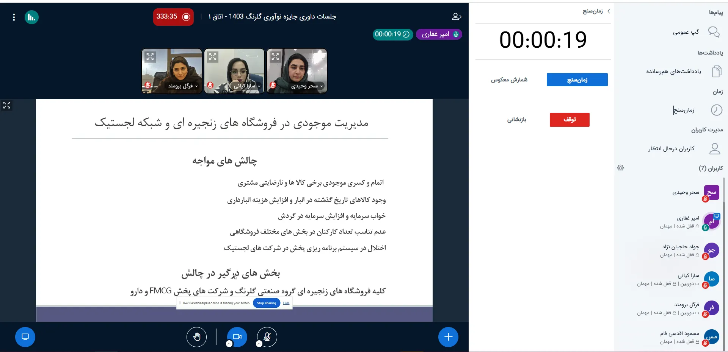Viewport: 728px width, 352px height.
Task: Expand the shared presentation to fullscreen
Action: (x=7, y=105)
